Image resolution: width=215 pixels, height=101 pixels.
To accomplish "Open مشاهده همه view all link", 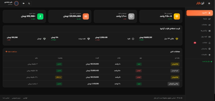I will (x=11, y=52).
